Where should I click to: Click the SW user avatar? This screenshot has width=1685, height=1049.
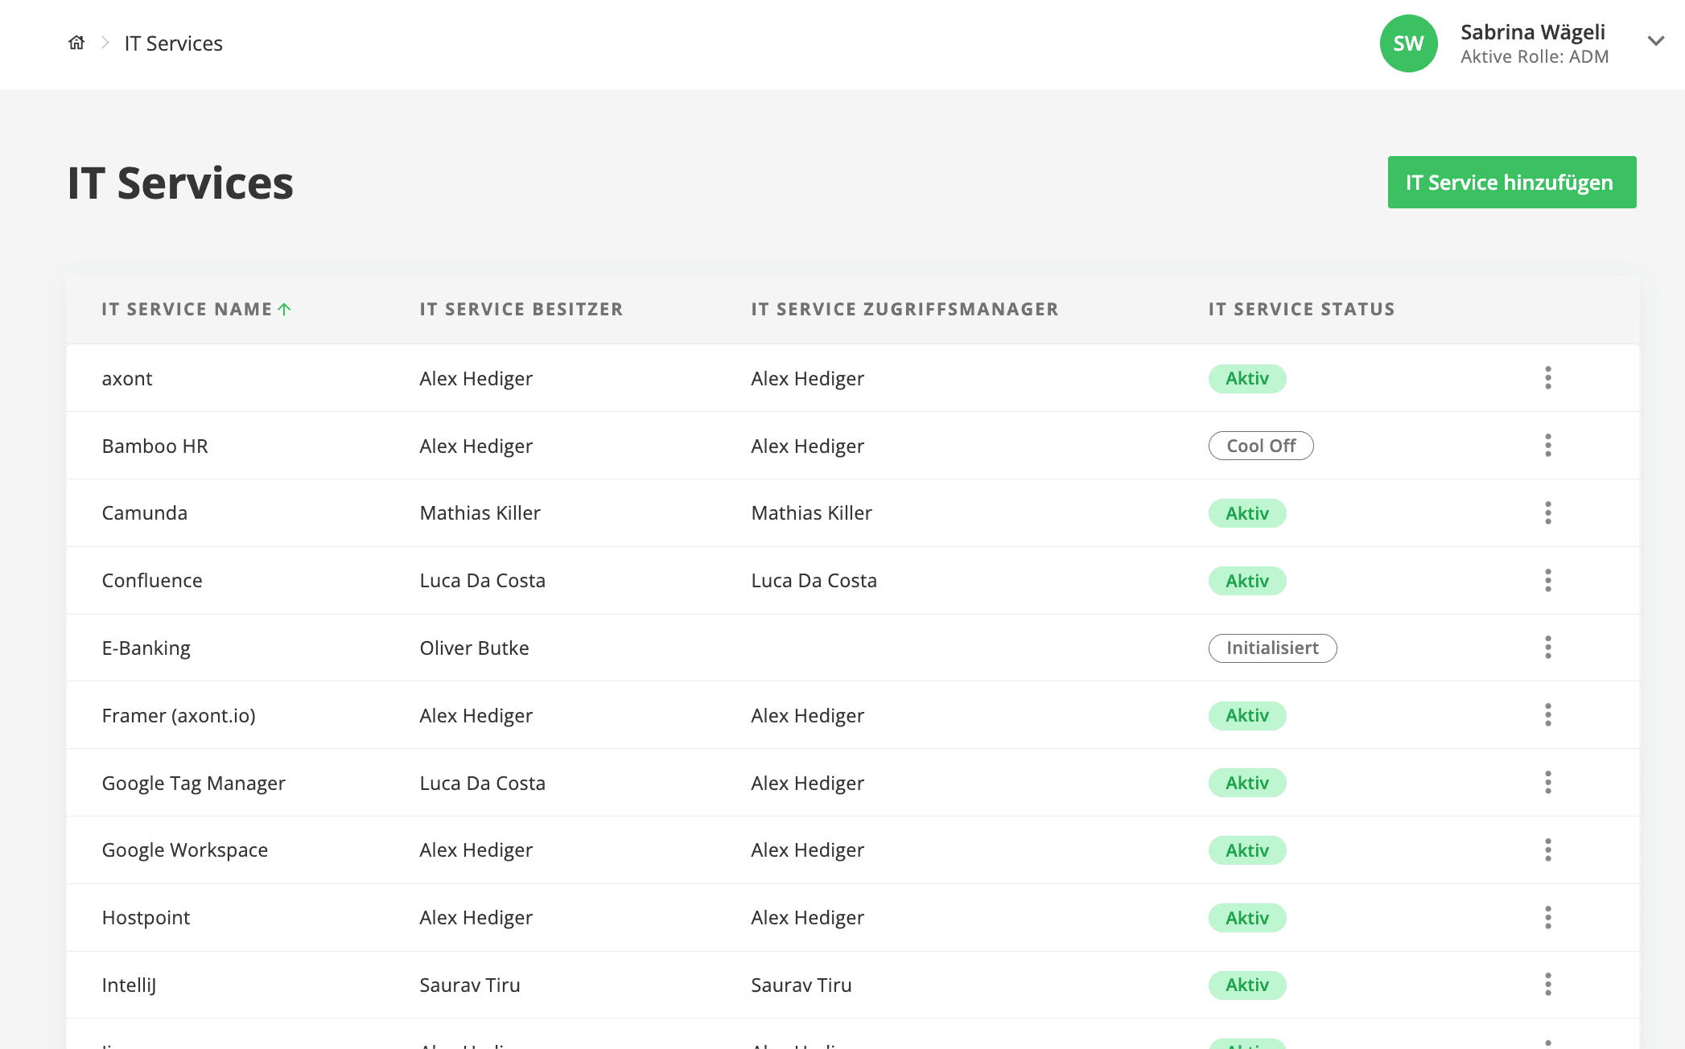click(1408, 43)
